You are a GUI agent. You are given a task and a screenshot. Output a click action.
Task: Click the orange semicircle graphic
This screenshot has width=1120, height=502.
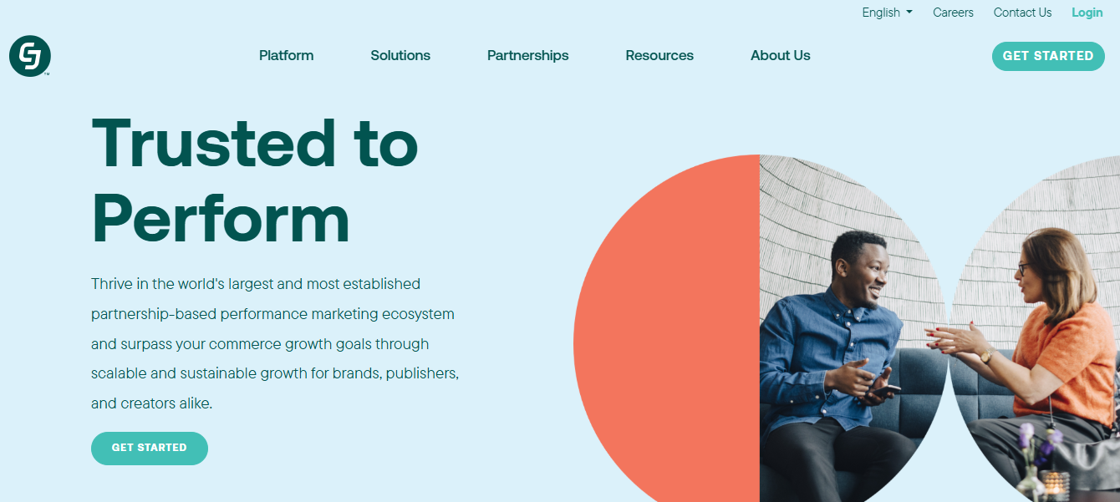(669, 334)
